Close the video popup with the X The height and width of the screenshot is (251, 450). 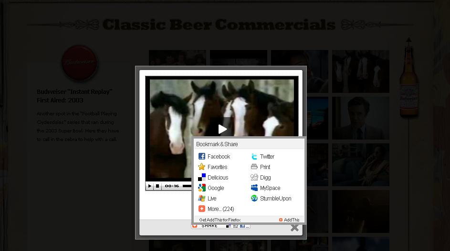[x=294, y=228]
